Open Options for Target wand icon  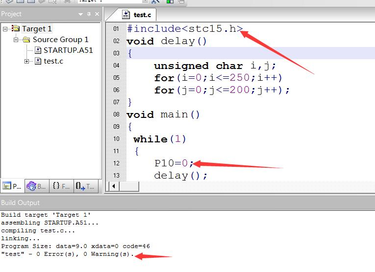pyautogui.click(x=155, y=1)
